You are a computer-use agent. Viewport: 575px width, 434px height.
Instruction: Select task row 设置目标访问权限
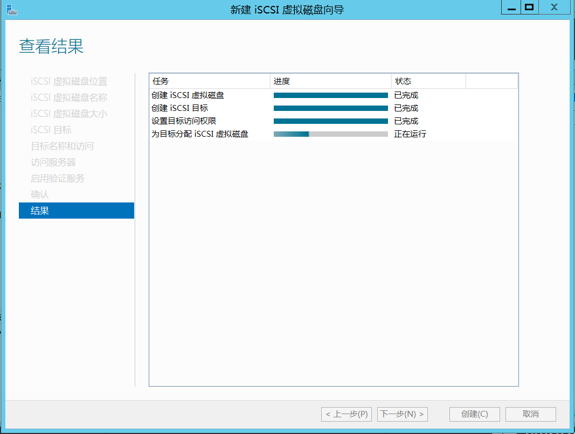(x=334, y=121)
